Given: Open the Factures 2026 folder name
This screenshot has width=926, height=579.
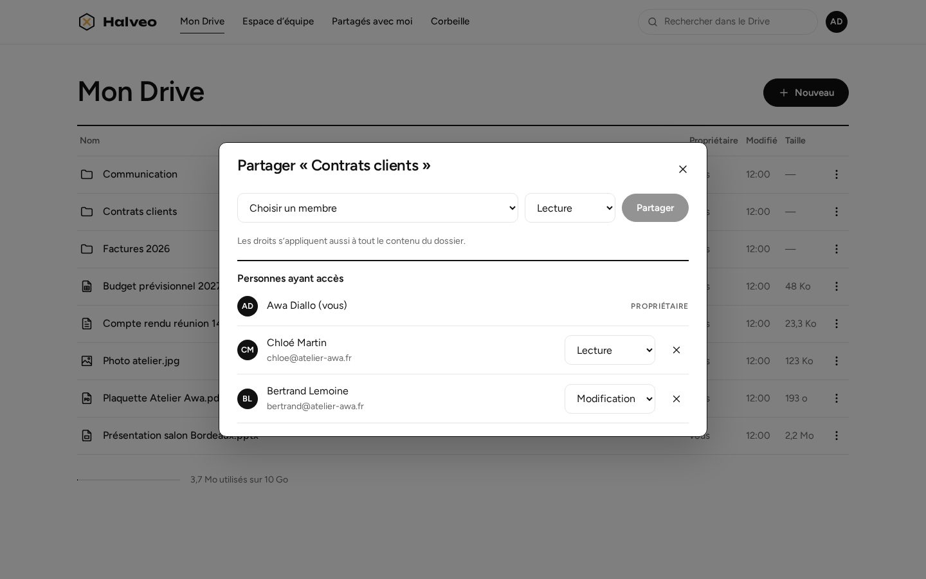Looking at the screenshot, I should pyautogui.click(x=136, y=249).
